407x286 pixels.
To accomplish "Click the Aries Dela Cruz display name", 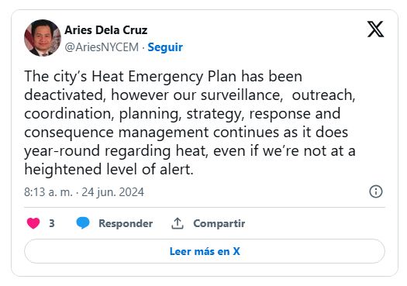I will pyautogui.click(x=106, y=30).
